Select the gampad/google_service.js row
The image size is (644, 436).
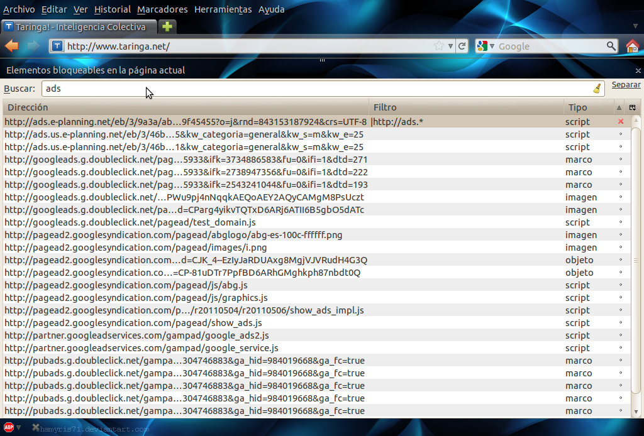pos(317,348)
